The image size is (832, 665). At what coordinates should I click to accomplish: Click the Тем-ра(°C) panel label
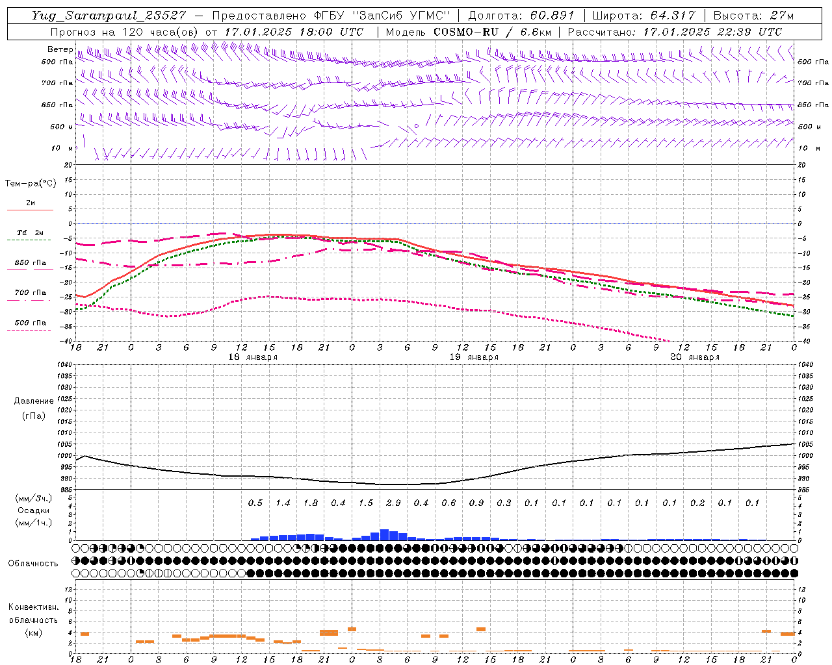pos(31,184)
